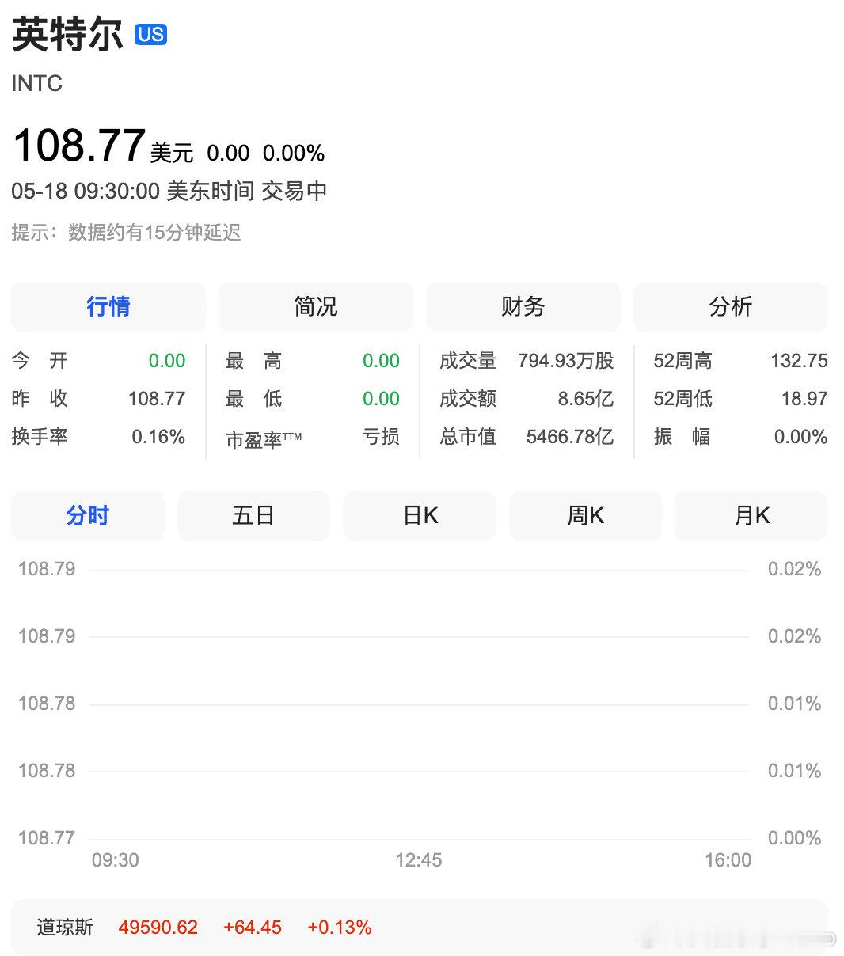This screenshot has width=844, height=956.
Task: Click the 市盈率TTM label
Action: coord(264,438)
